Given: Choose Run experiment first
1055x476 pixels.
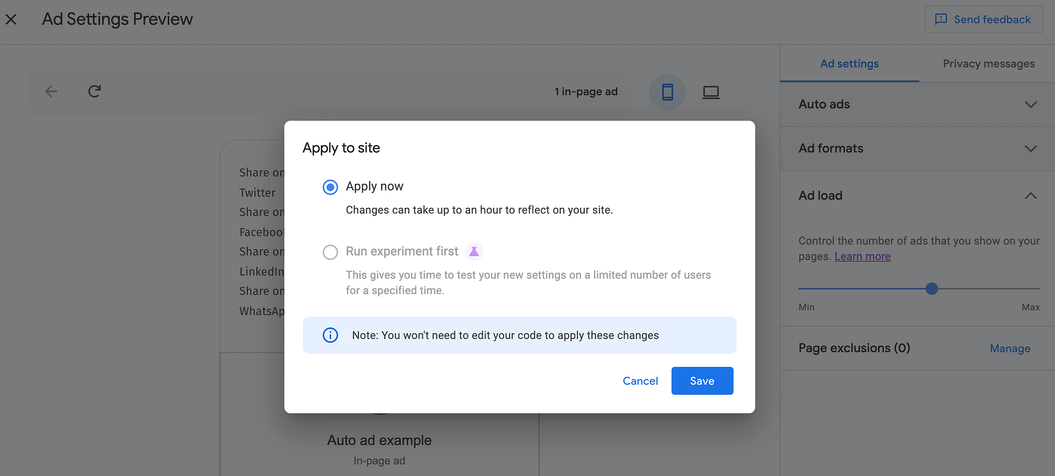Looking at the screenshot, I should pos(330,252).
